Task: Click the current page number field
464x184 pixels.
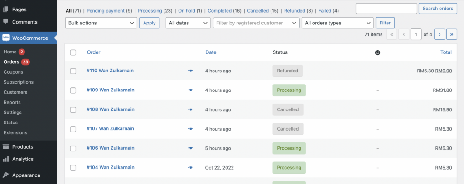Action: coord(416,34)
